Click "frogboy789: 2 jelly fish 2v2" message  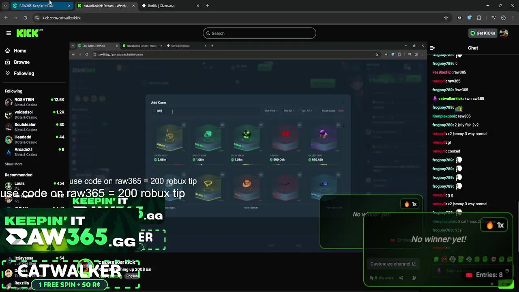(455, 125)
